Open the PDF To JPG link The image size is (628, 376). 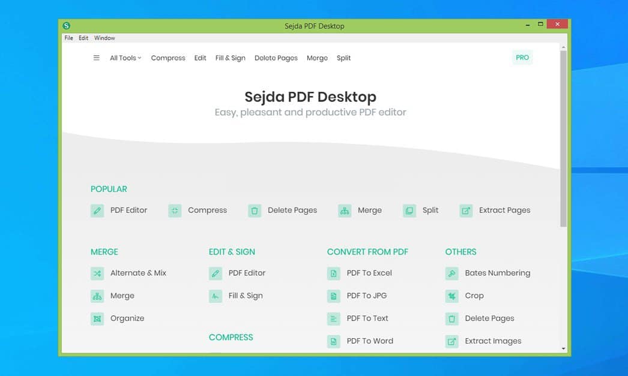(x=367, y=296)
